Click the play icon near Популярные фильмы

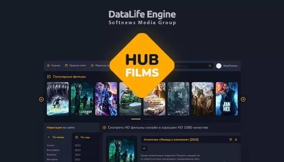pyautogui.click(x=49, y=77)
